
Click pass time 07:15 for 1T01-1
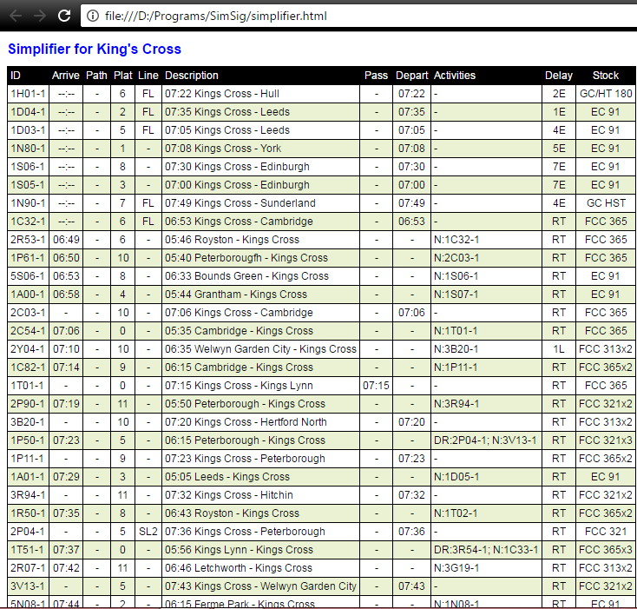click(x=376, y=386)
